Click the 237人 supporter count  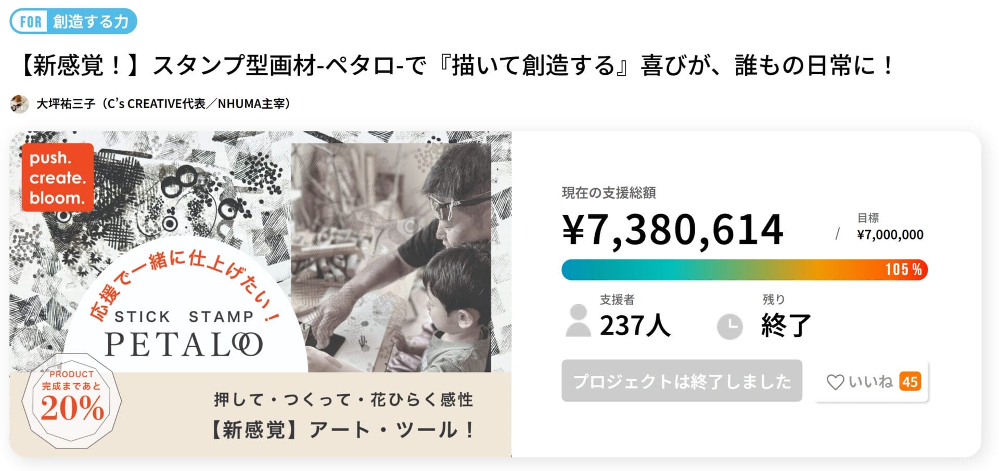coord(635,326)
